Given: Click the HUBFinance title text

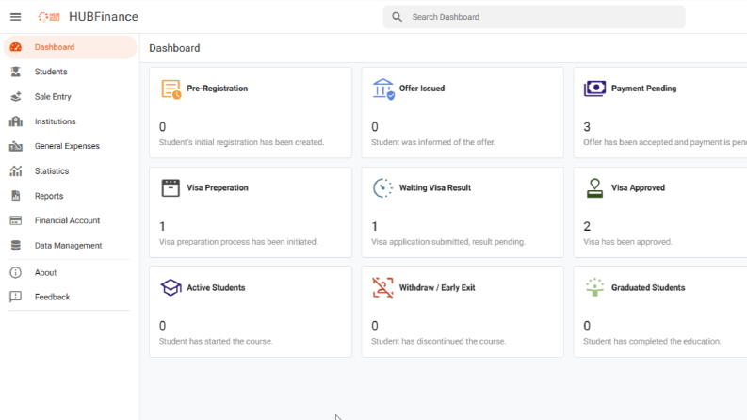Looking at the screenshot, I should (x=104, y=17).
